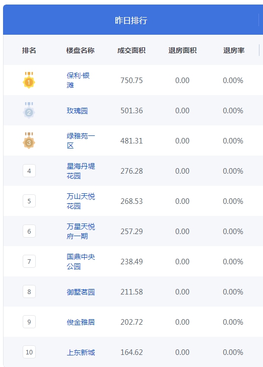Open the 玫瑰园 property link
This screenshot has height=367, width=263.
coord(77,110)
